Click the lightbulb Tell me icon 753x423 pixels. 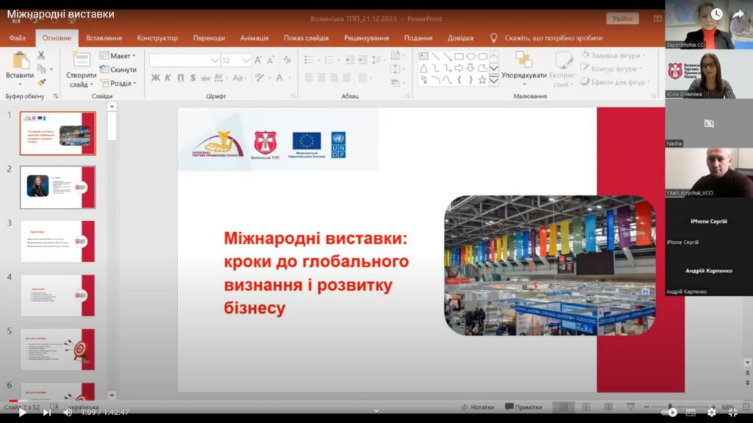(493, 38)
